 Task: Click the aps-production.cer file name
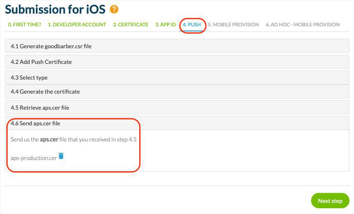pos(33,158)
